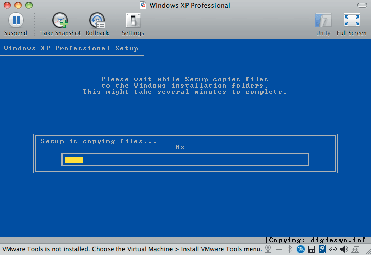Open the virtual machine Settings
Screen dimensions: 371x255
tap(133, 24)
